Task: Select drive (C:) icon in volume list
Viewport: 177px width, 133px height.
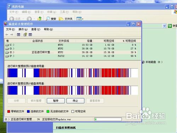Action: point(7,45)
